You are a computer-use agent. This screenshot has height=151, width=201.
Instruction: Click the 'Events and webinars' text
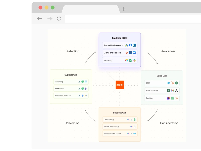(x=112, y=53)
